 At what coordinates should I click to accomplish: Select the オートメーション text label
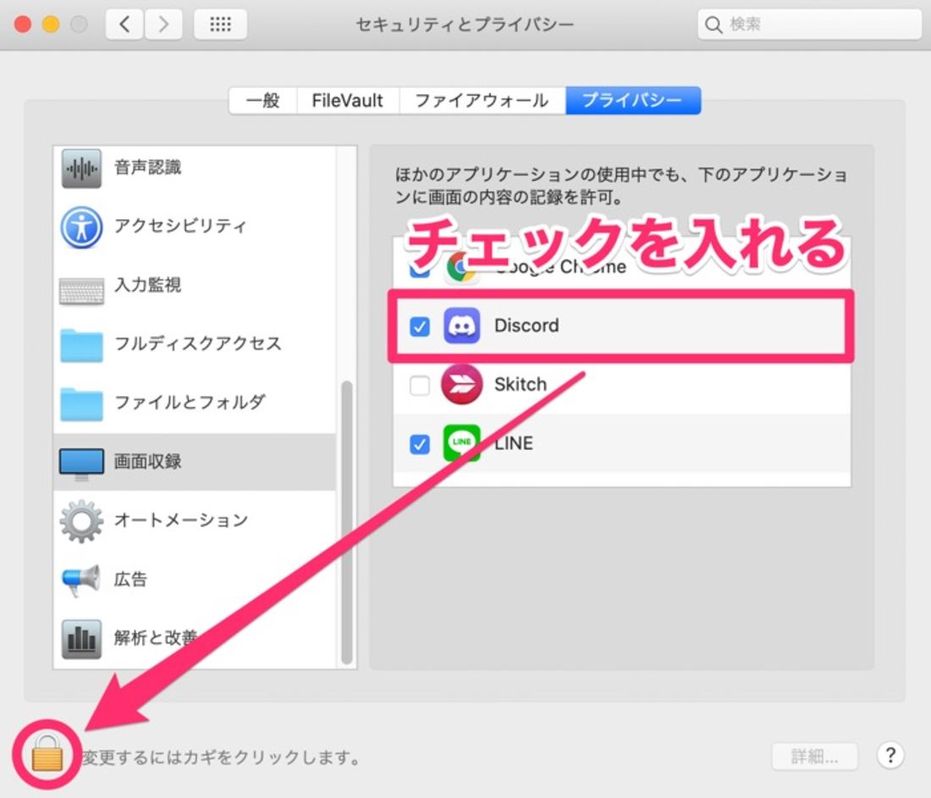pyautogui.click(x=181, y=520)
